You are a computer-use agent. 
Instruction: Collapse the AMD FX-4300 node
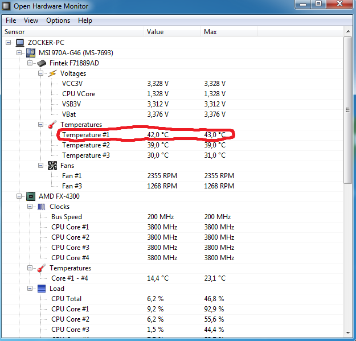pos(19,196)
